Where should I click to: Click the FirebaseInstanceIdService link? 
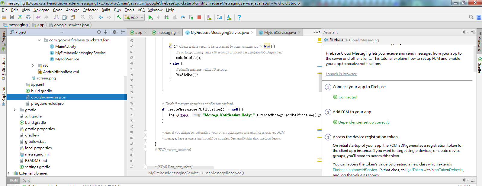pos(355,170)
